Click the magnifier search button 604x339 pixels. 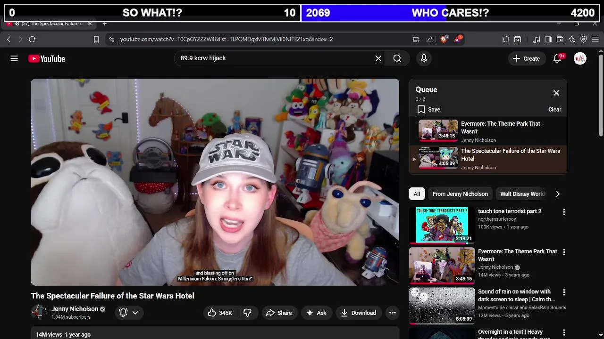point(397,58)
